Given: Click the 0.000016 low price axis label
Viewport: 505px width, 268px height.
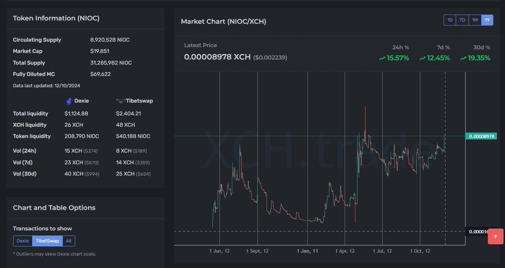Looking at the screenshot, I should pyautogui.click(x=478, y=231).
